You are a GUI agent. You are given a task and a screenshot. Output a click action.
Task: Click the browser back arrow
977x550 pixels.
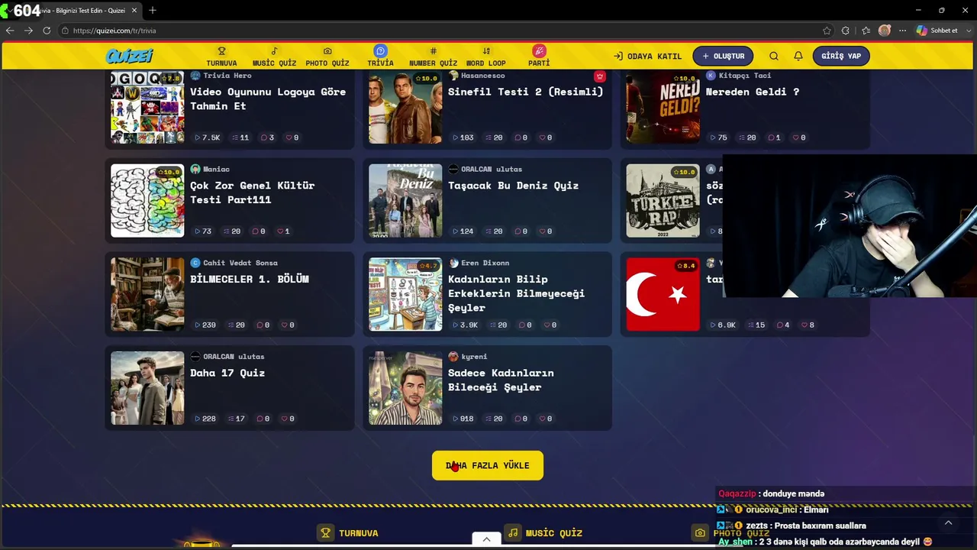click(x=10, y=31)
